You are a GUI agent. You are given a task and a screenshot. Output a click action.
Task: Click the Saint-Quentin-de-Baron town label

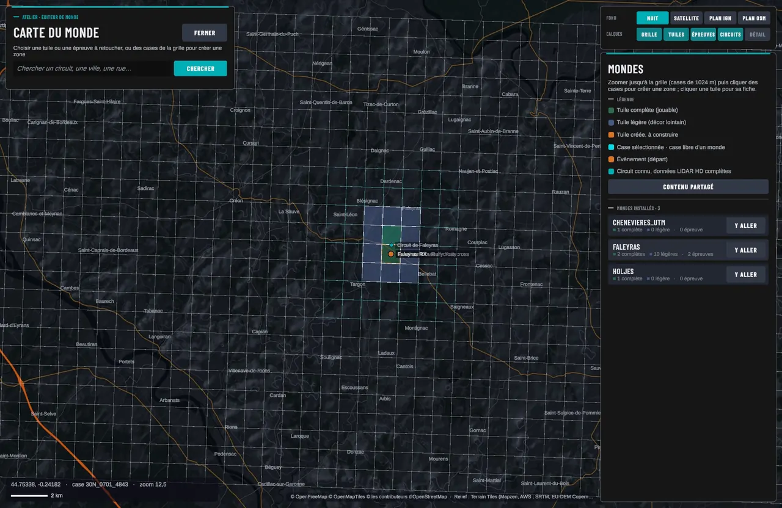coord(326,102)
